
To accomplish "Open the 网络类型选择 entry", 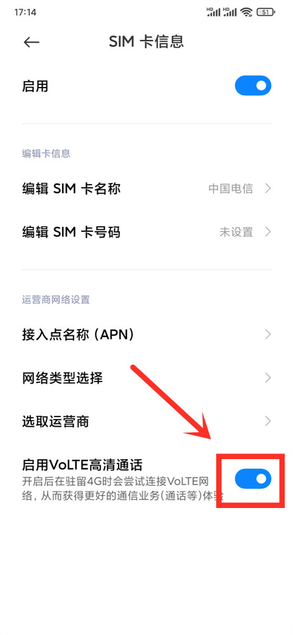I will tap(146, 378).
